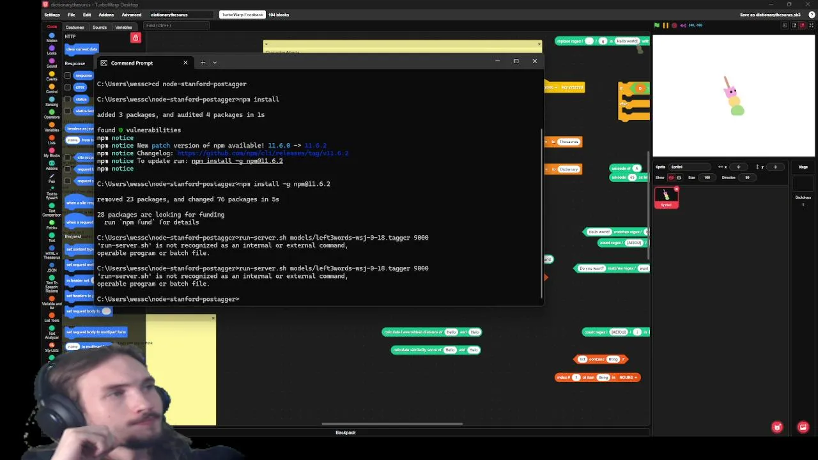This screenshot has width=818, height=460.
Task: Select the HTML + Thesaurus category
Action: point(52,252)
